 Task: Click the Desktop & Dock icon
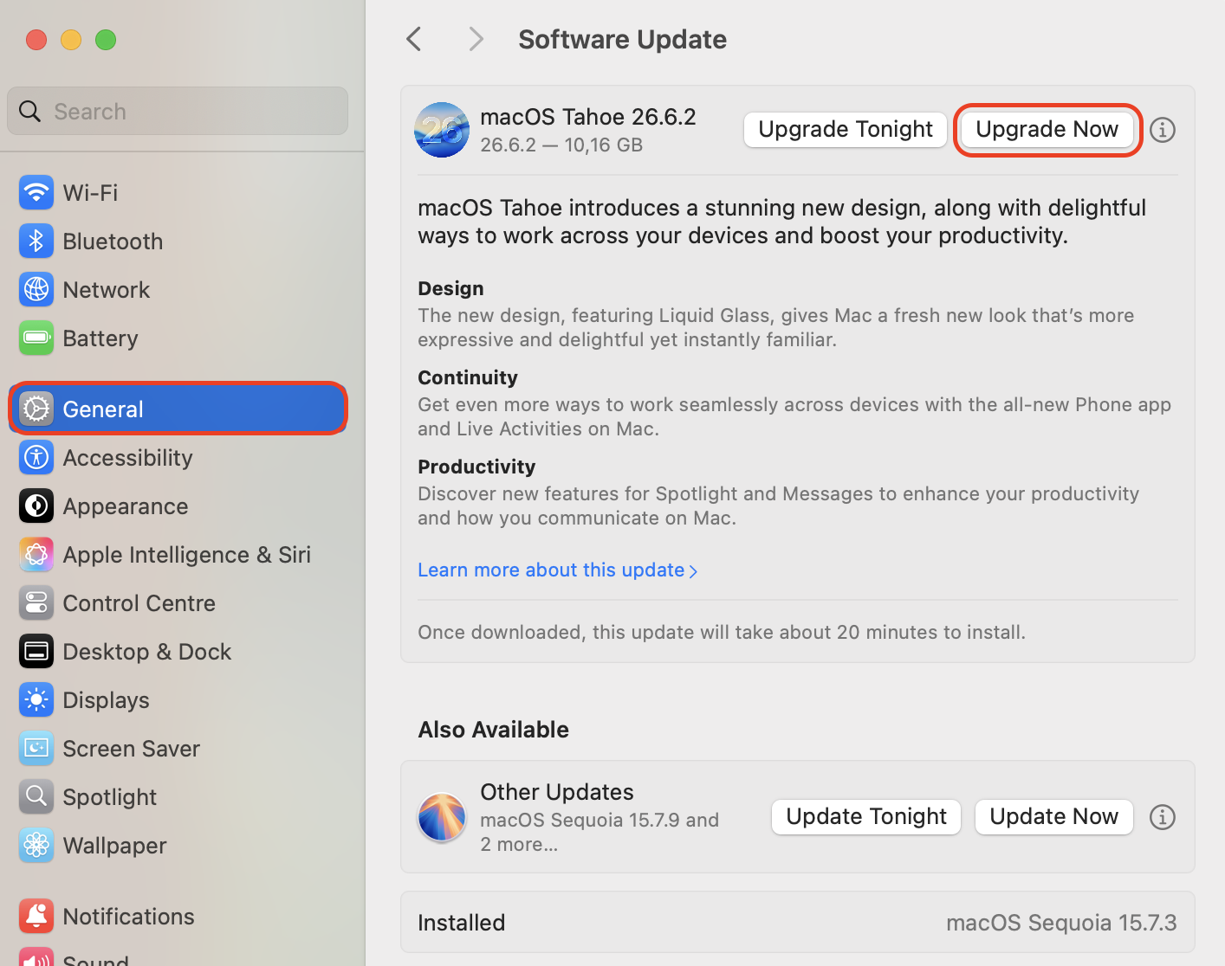click(x=36, y=651)
